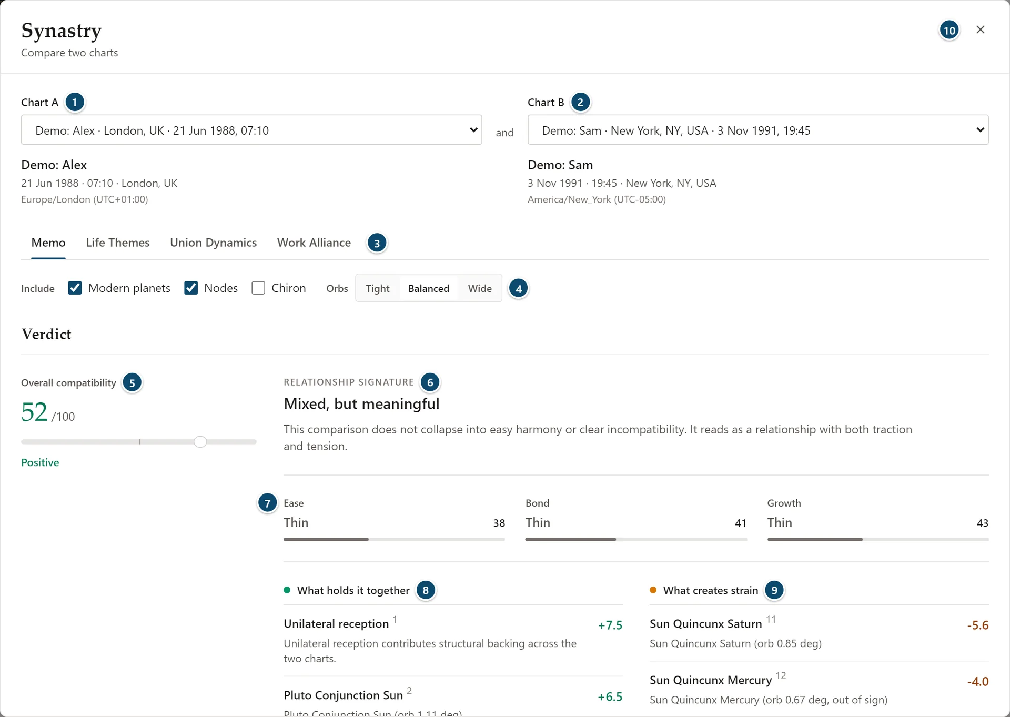1010x717 pixels.
Task: Click the 'Mixed, but meaningful' heading
Action: (361, 404)
